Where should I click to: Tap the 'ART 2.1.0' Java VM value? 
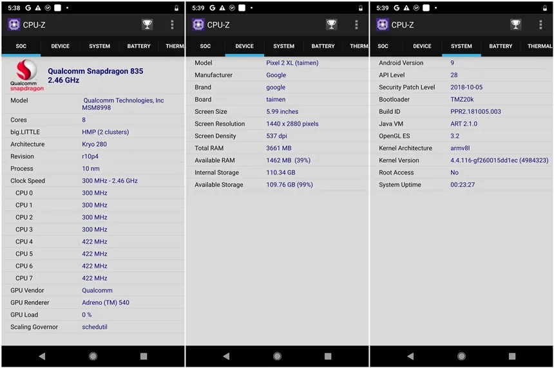464,124
